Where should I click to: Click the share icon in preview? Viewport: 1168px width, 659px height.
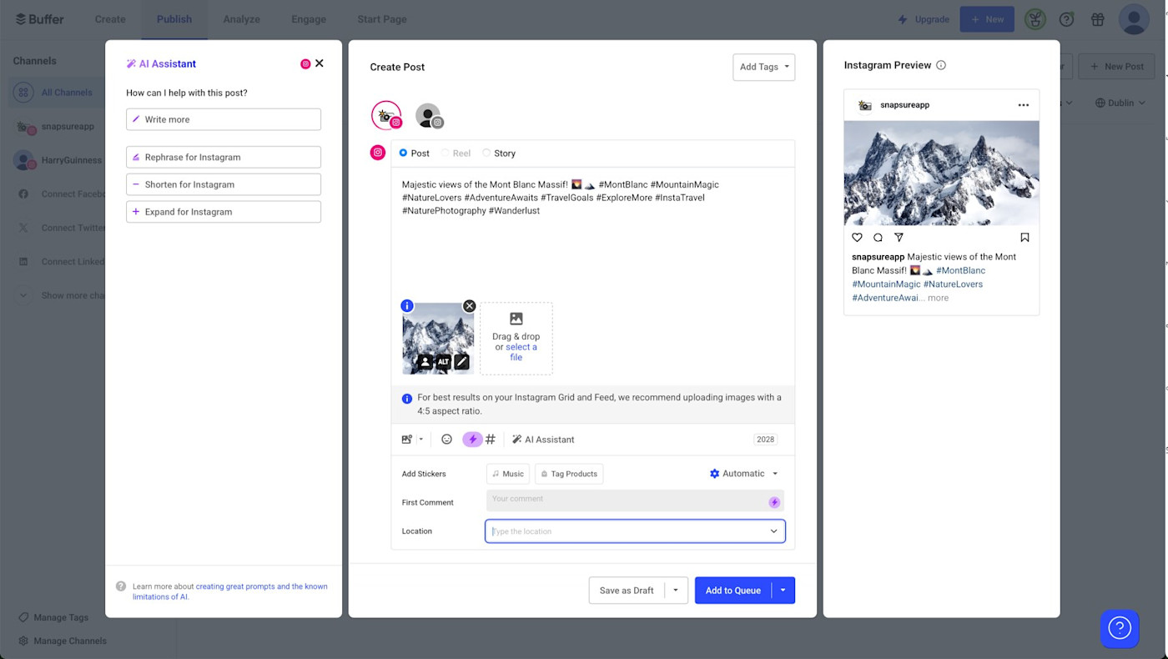pyautogui.click(x=899, y=238)
